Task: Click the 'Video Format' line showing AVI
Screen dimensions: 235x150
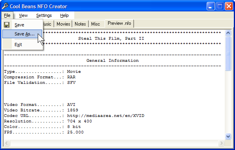Action: tap(40, 105)
